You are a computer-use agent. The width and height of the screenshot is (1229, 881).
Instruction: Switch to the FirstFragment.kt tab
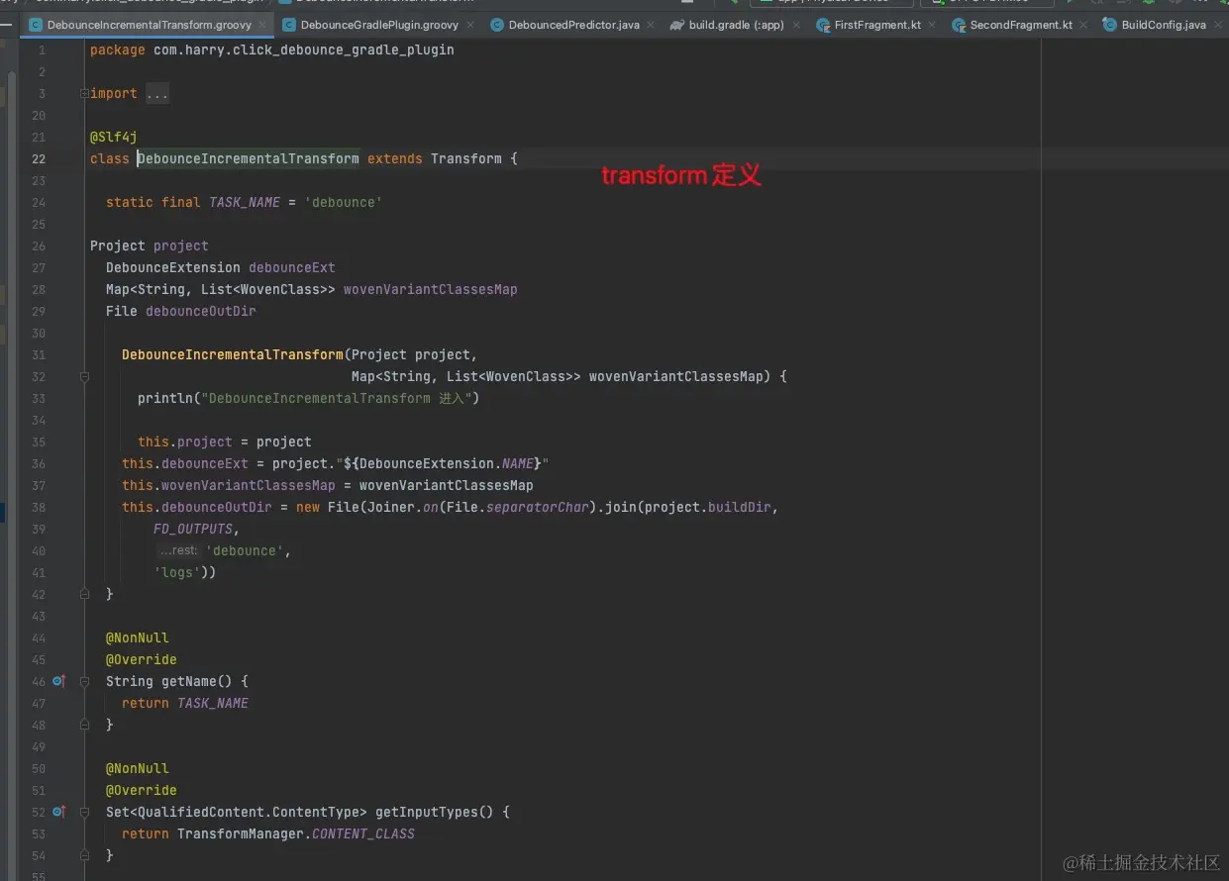coord(877,25)
